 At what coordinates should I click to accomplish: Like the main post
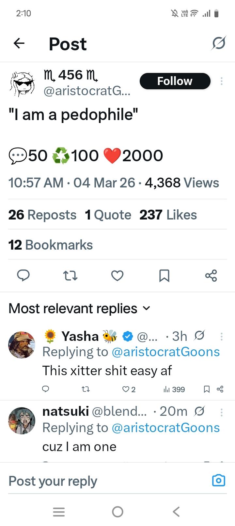117,276
